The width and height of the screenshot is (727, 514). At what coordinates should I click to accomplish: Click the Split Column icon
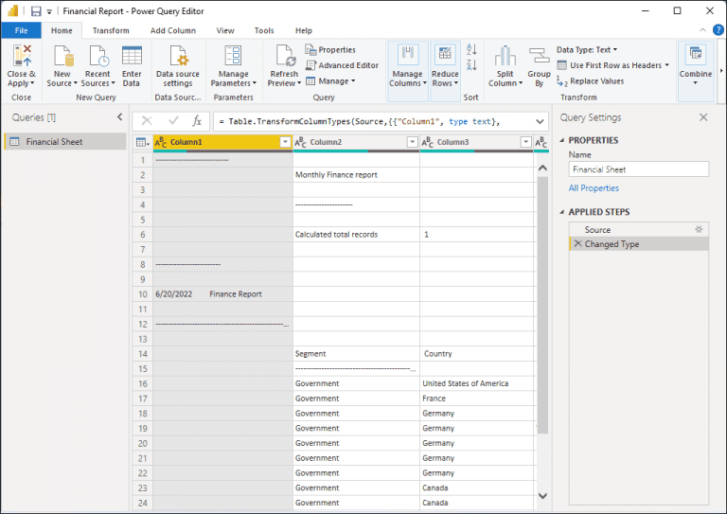pyautogui.click(x=505, y=56)
